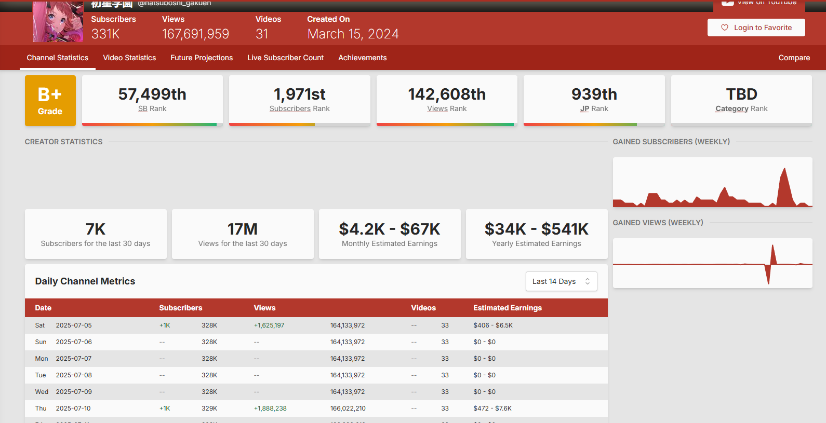Click the Gained Views weekly chart

click(x=713, y=263)
